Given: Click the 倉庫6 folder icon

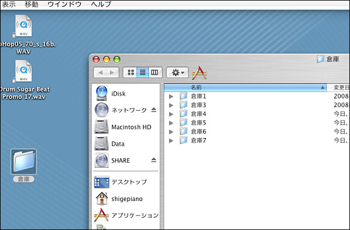Looking at the screenshot, I should 184,132.
